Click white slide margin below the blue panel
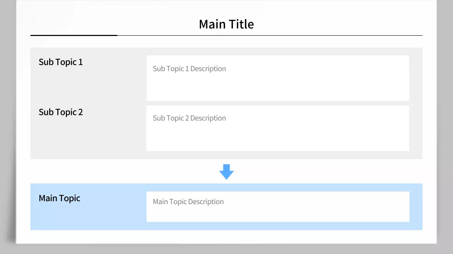Screen dimensions: 453x254 pos(226,236)
